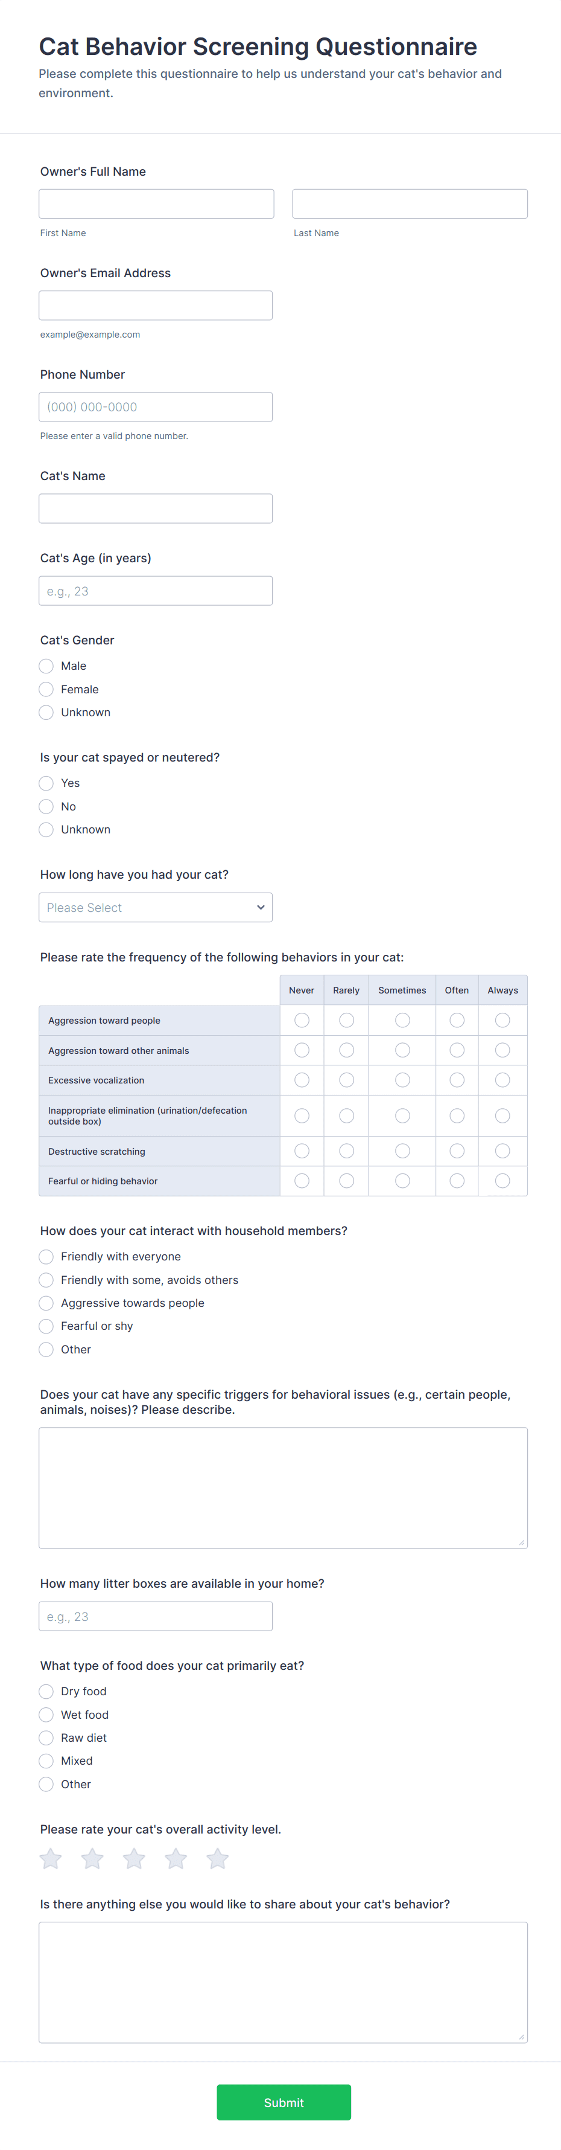Select 'Friendly with everyone' option

click(x=46, y=1257)
